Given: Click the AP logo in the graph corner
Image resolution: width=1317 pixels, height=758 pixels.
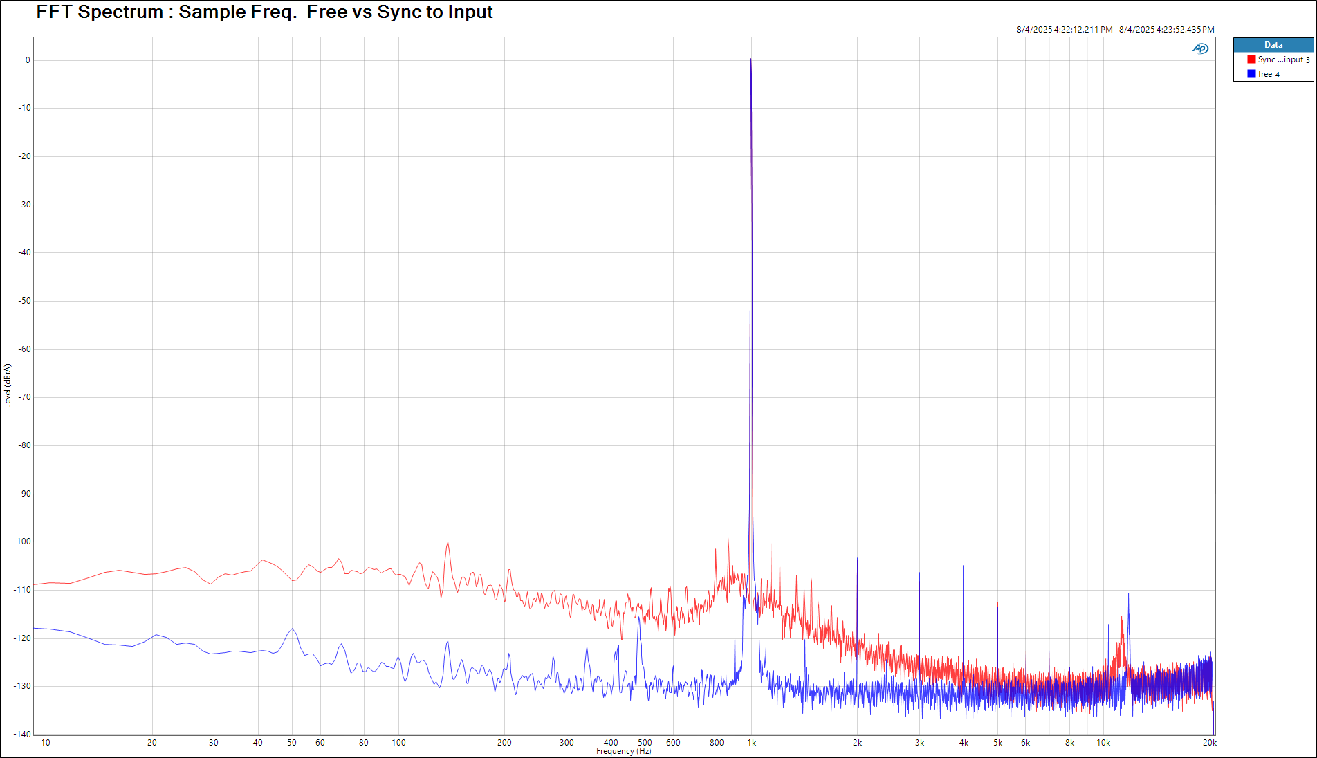Looking at the screenshot, I should [x=1200, y=48].
